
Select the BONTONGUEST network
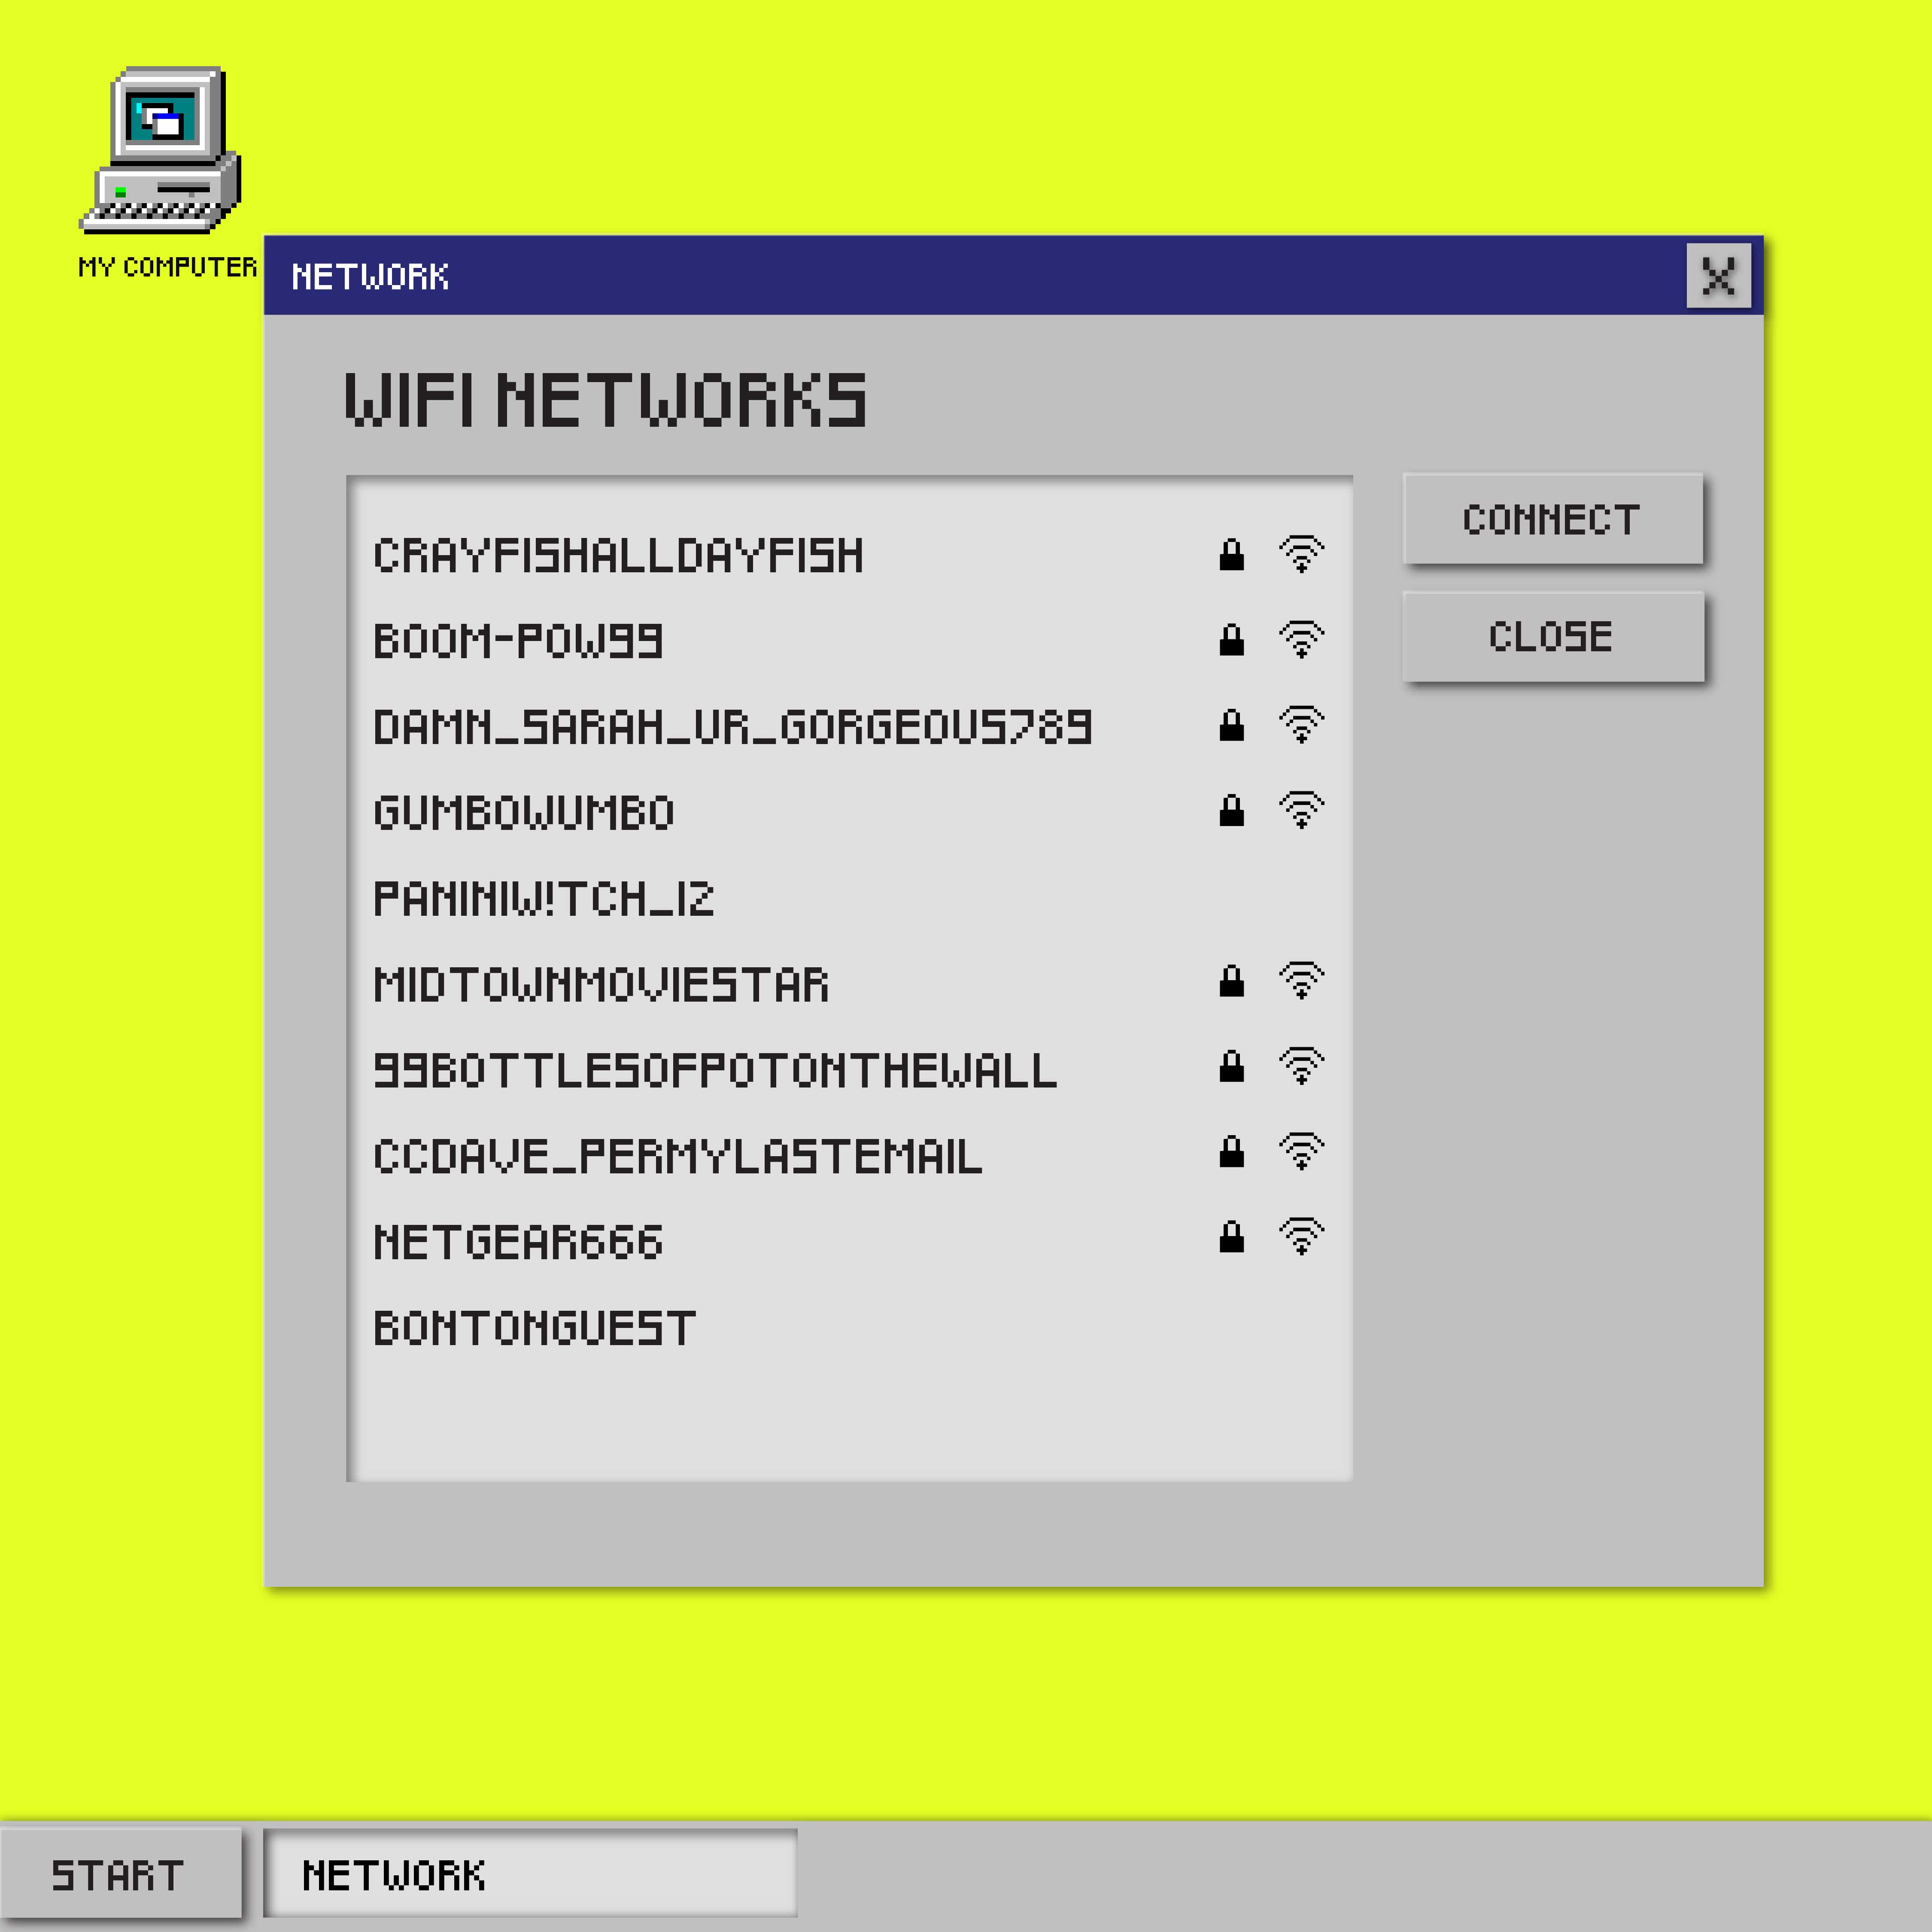pyautogui.click(x=534, y=1329)
